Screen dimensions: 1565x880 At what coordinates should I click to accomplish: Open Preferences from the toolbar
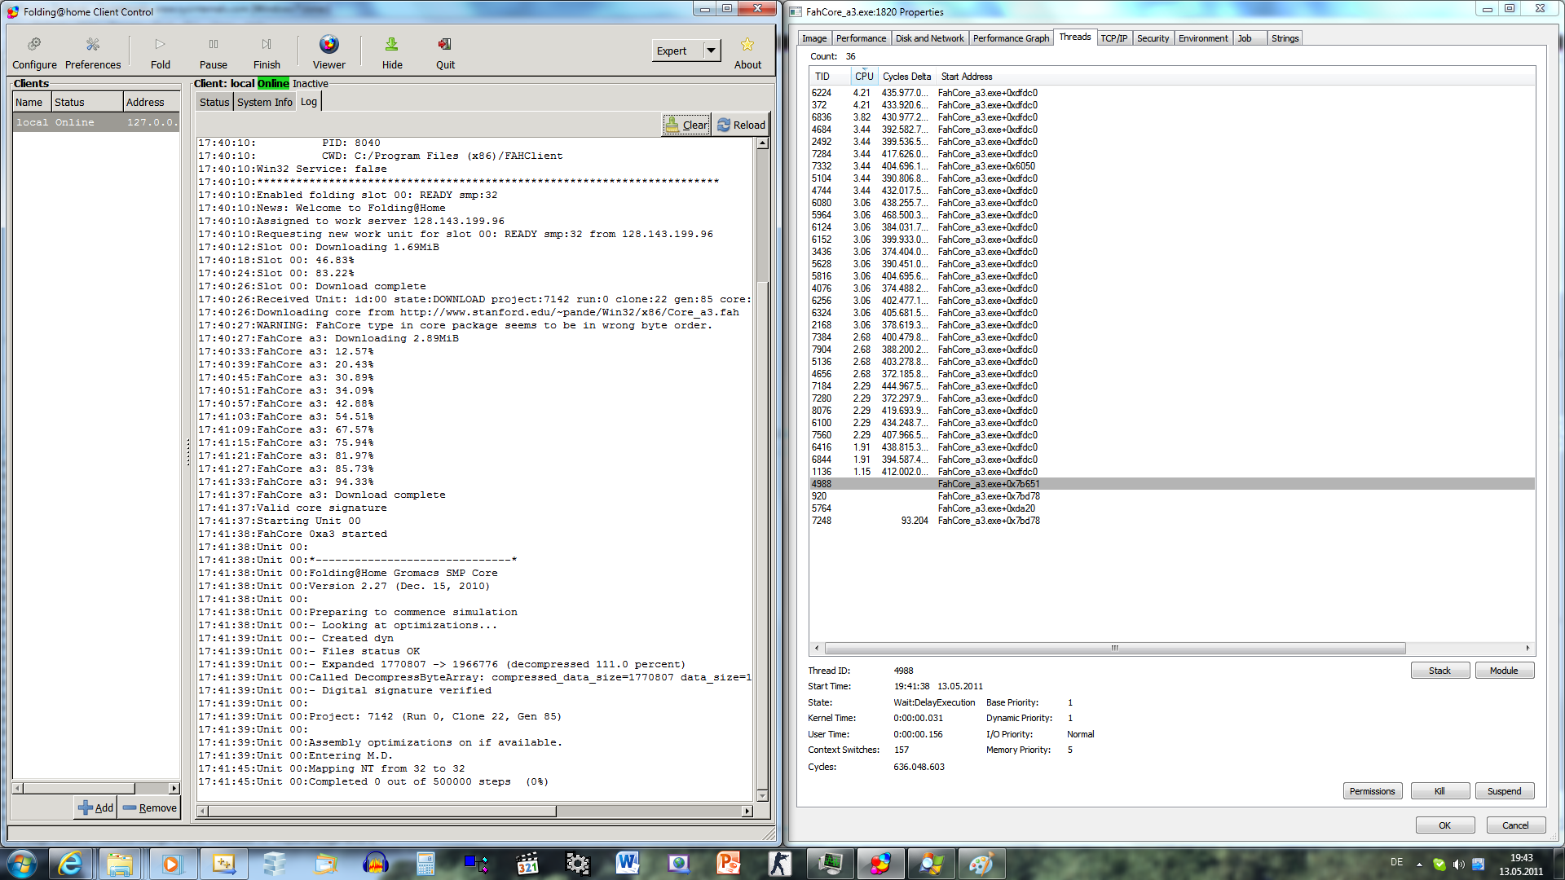[x=92, y=52]
